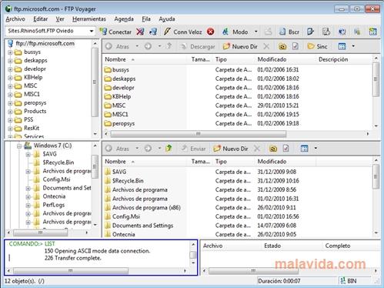Click Atras back button in local pane
This screenshot has width=384, height=288.
click(x=118, y=149)
